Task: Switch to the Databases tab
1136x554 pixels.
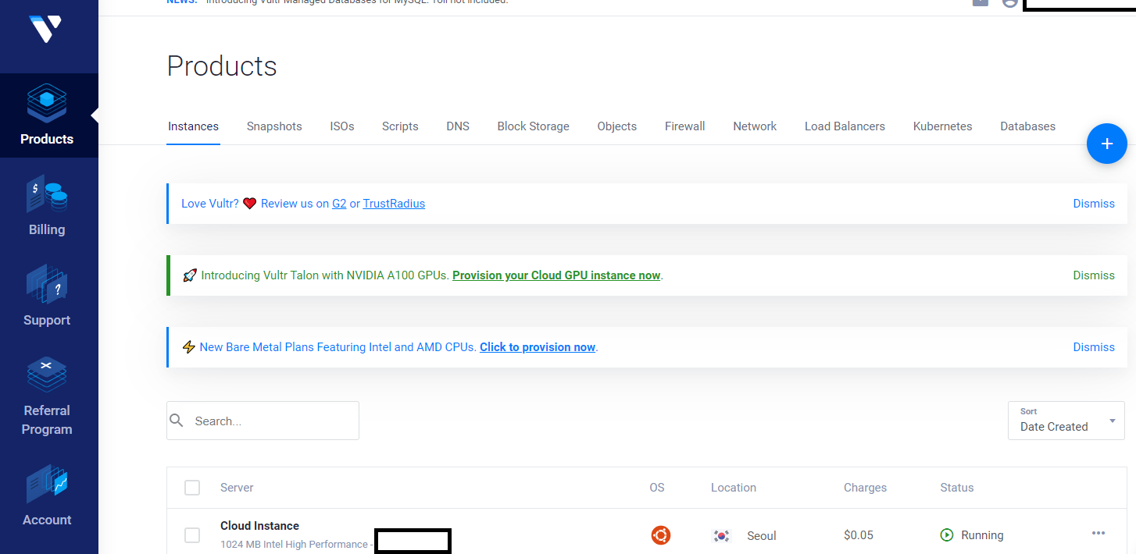Action: pyautogui.click(x=1028, y=126)
